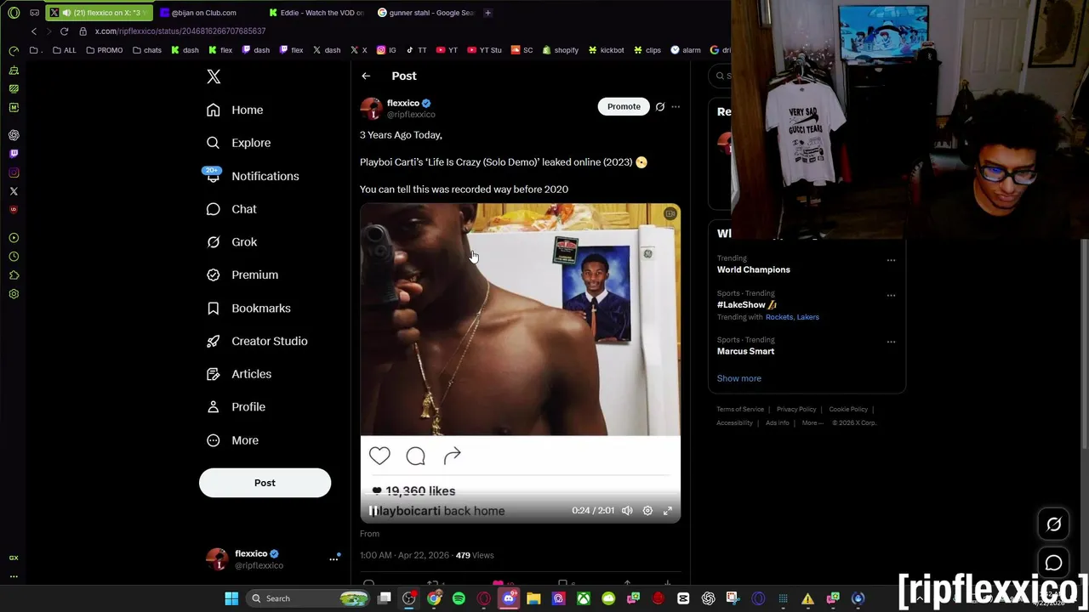The image size is (1089, 612).
Task: Switch to @bijan on Club.com tab
Action: tap(204, 13)
